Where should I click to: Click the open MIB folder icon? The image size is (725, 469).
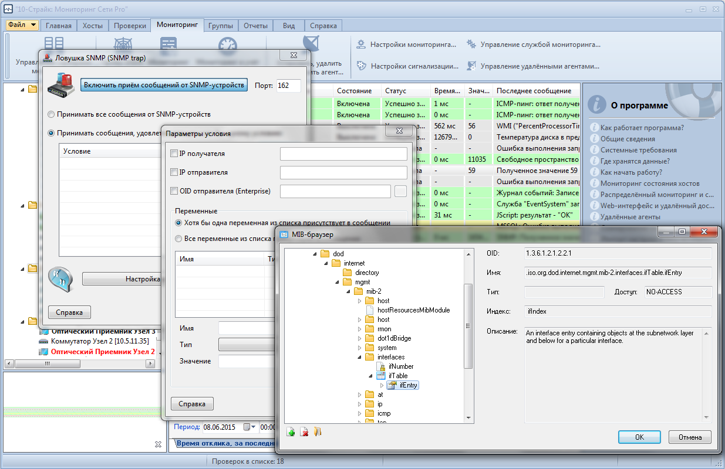coord(318,432)
